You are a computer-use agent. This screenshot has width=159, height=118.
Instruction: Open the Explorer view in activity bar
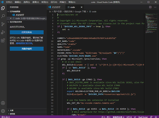(3, 8)
